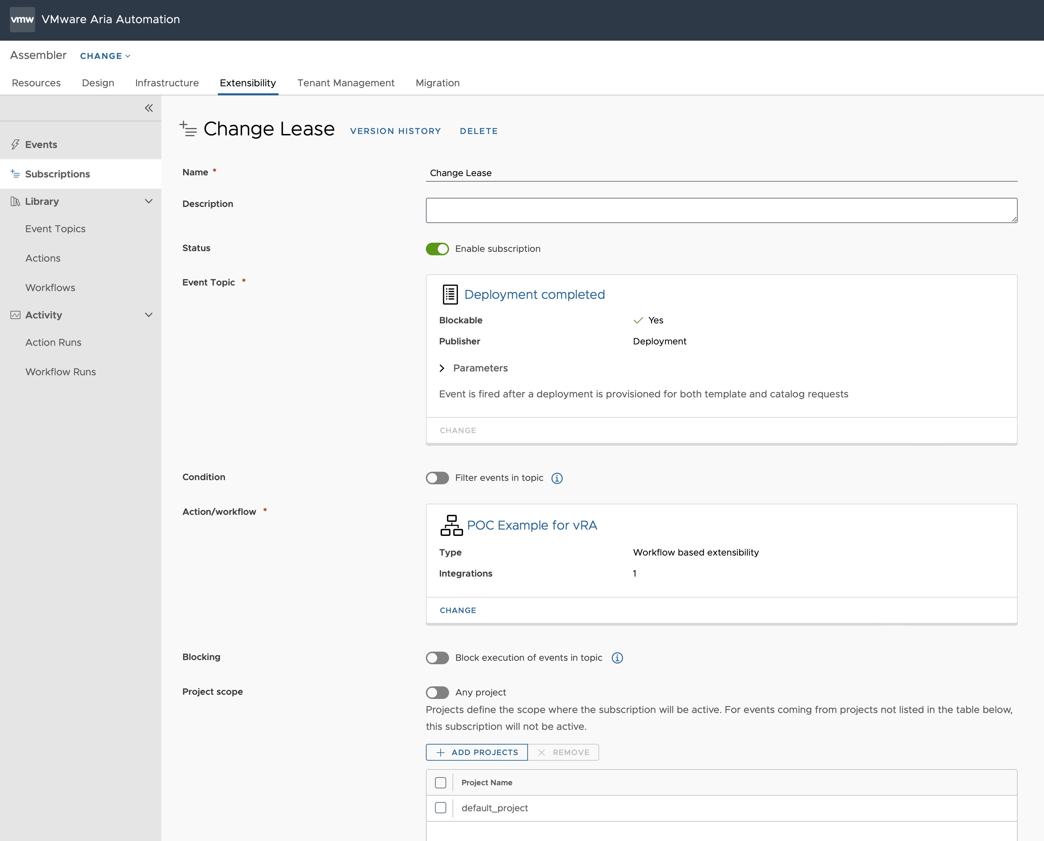This screenshot has width=1044, height=841.
Task: Click the DELETE subscription button
Action: click(479, 131)
